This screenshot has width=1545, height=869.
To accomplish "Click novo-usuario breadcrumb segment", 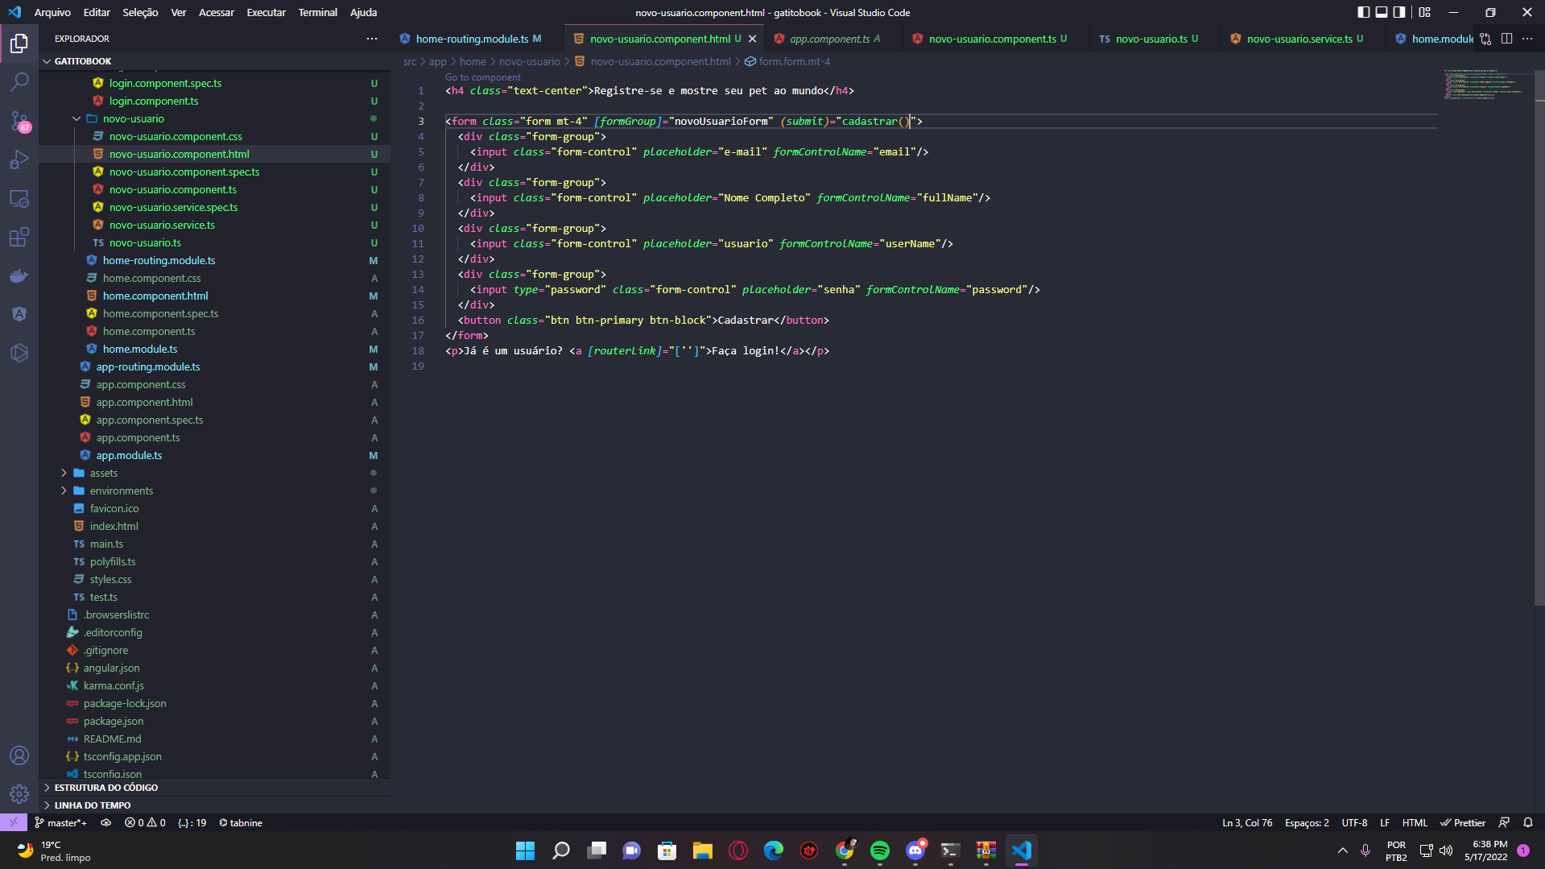I will click(x=529, y=61).
